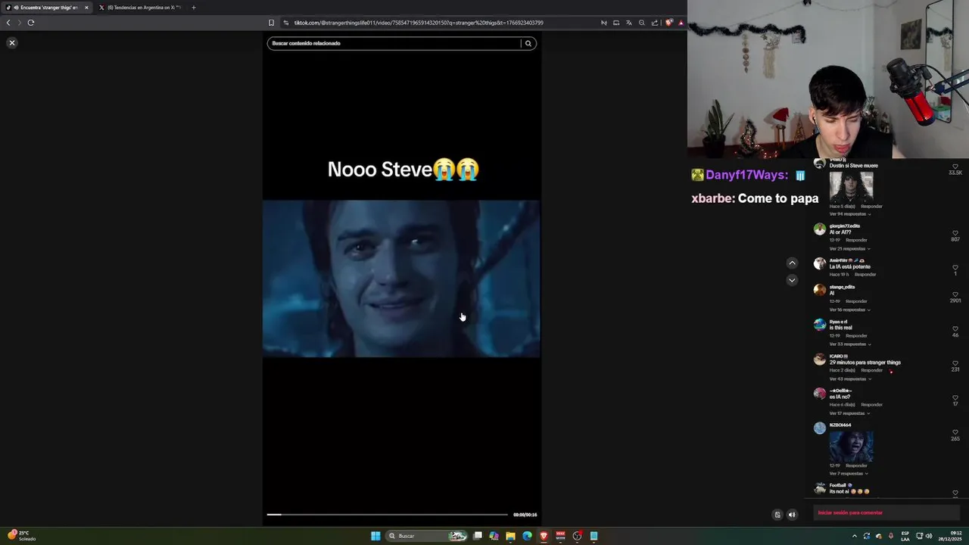Like NZBOI464's image comment
Viewport: 969px width, 545px height.
pyautogui.click(x=955, y=432)
